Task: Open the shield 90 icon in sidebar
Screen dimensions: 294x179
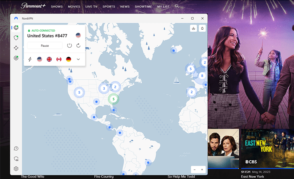Action: (16, 159)
